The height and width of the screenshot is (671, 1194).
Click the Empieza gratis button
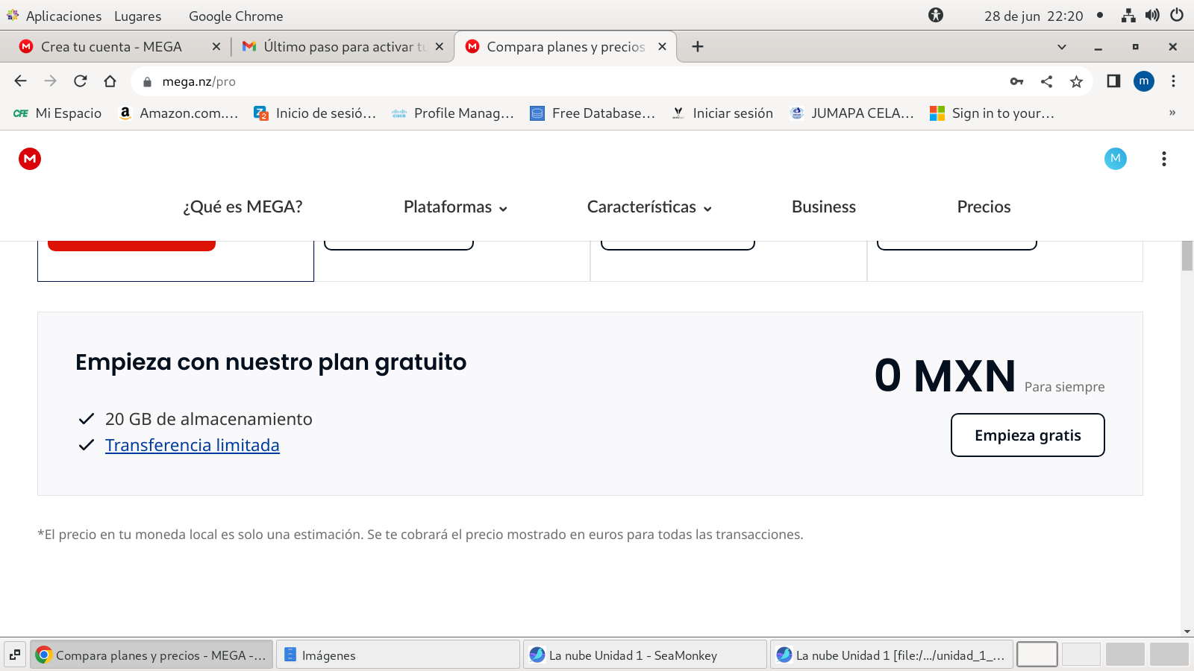1027,435
